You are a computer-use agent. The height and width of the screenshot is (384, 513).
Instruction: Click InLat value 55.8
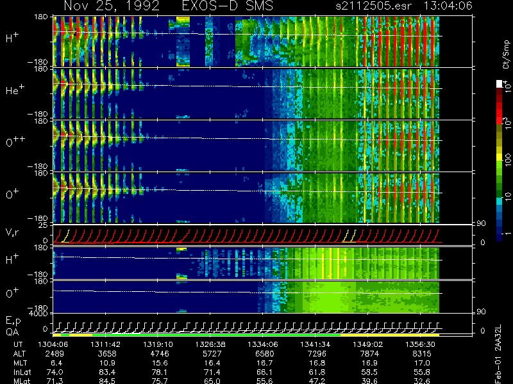tap(422, 372)
